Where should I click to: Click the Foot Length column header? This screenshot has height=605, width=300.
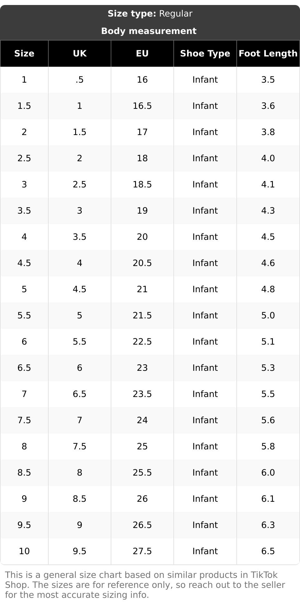pos(268,53)
